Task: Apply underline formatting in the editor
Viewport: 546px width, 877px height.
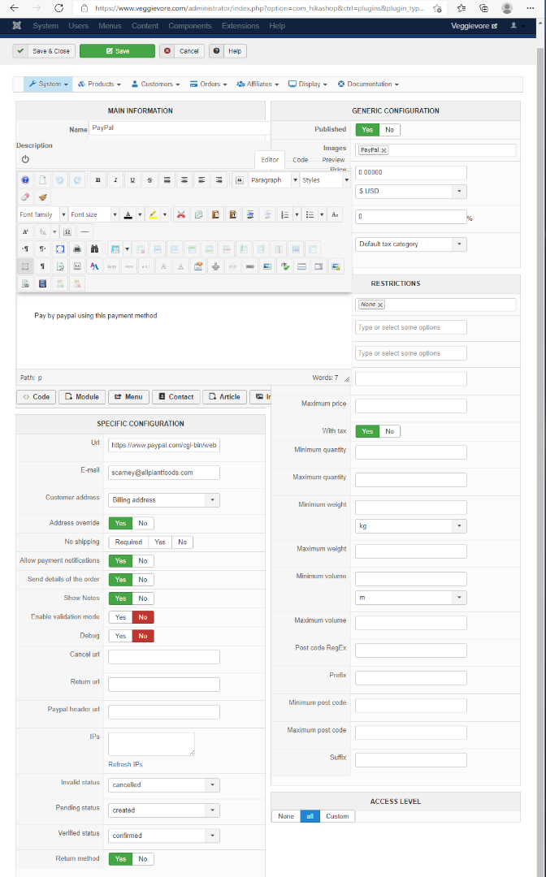Action: point(132,180)
